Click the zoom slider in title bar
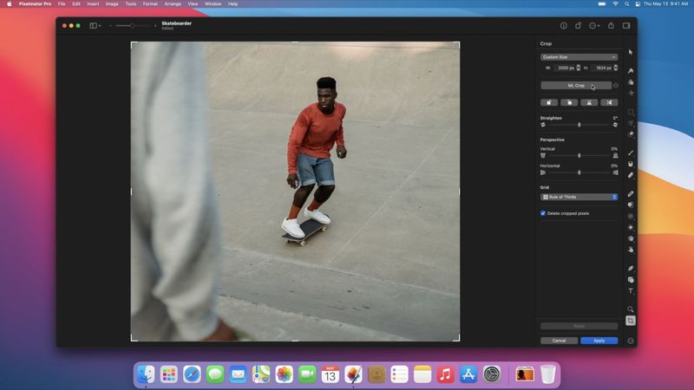Viewport: 694px width, 390px height. pos(133,26)
